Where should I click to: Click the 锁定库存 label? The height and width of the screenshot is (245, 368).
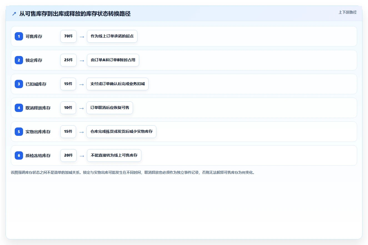click(x=34, y=60)
